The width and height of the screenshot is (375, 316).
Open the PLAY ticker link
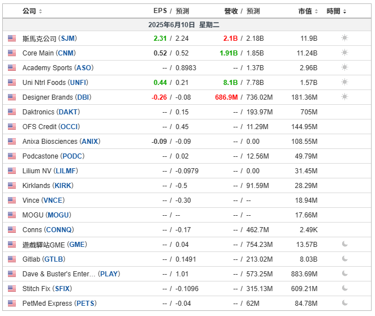coord(109,274)
